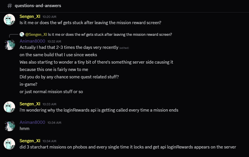Click the message about the loginRewards api call
249x157 pixels.
[99, 110]
